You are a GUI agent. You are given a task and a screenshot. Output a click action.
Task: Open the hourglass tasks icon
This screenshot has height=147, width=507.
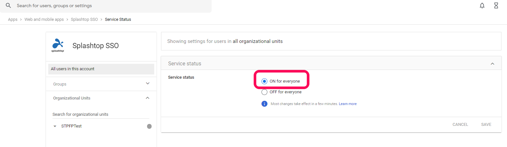pos(496,6)
